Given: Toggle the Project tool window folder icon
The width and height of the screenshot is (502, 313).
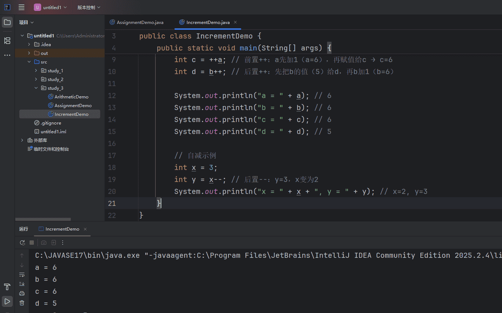Looking at the screenshot, I should 7,22.
